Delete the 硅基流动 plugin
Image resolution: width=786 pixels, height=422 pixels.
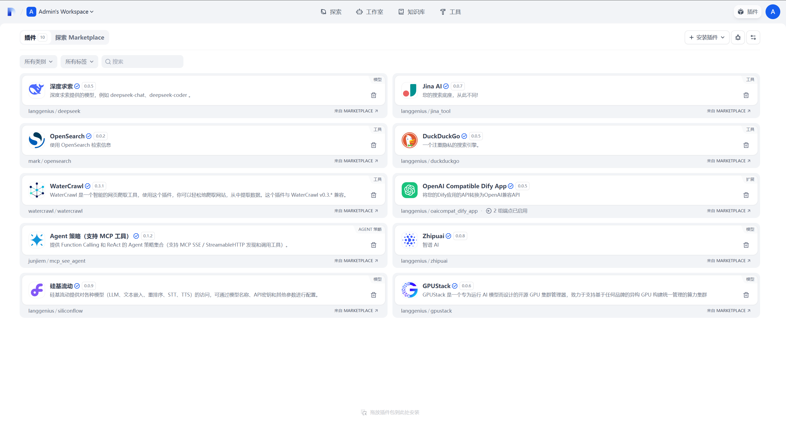373,295
